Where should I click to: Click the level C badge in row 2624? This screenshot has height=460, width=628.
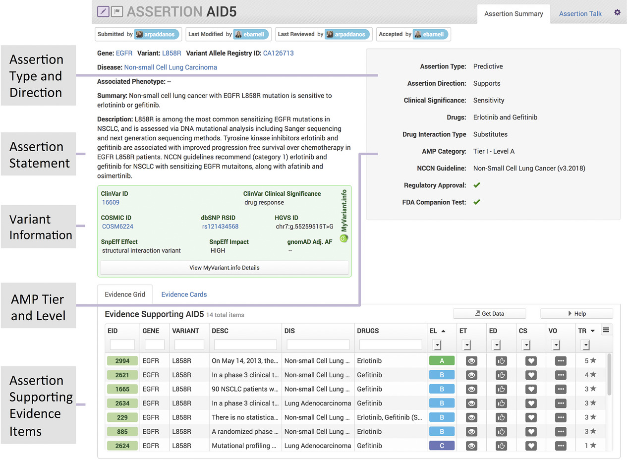coord(442,446)
